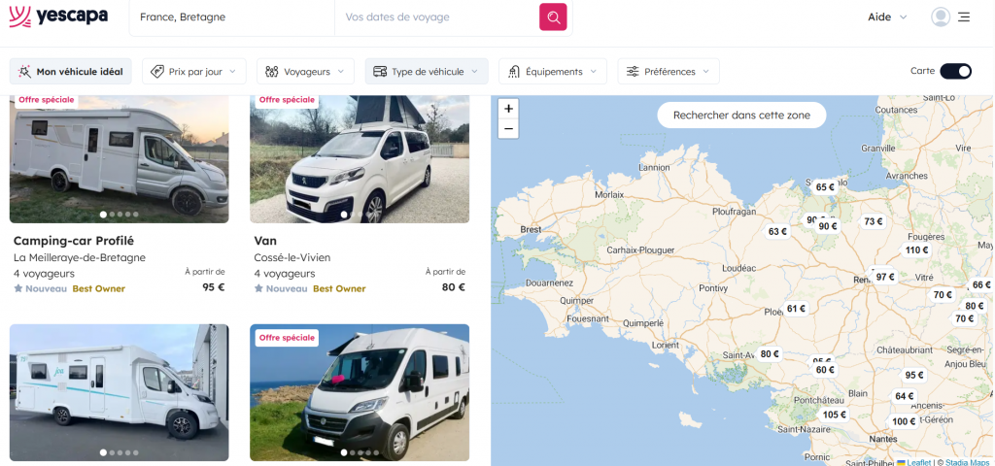Click Offre spéciale badge on the Fiat van photo
This screenshot has width=995, height=466.
(287, 338)
